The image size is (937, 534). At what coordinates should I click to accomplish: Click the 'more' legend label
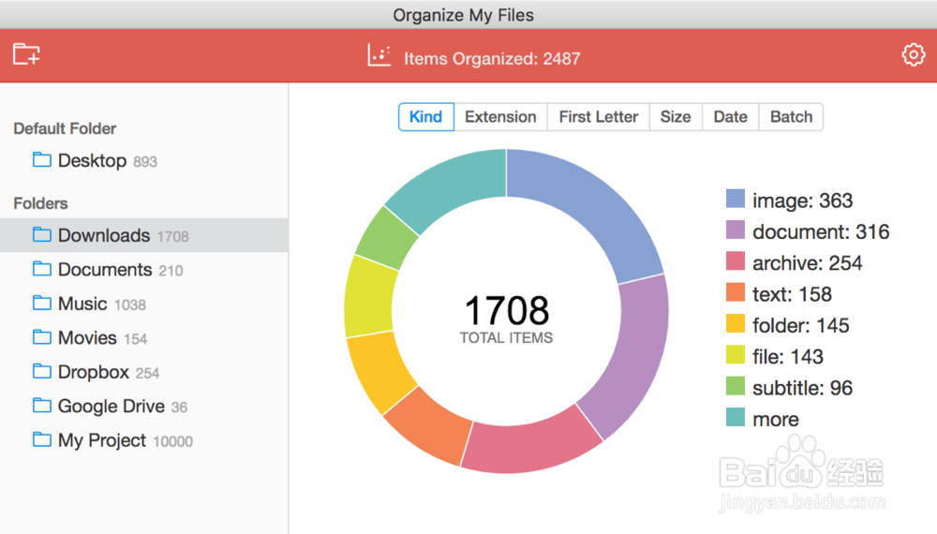[776, 420]
